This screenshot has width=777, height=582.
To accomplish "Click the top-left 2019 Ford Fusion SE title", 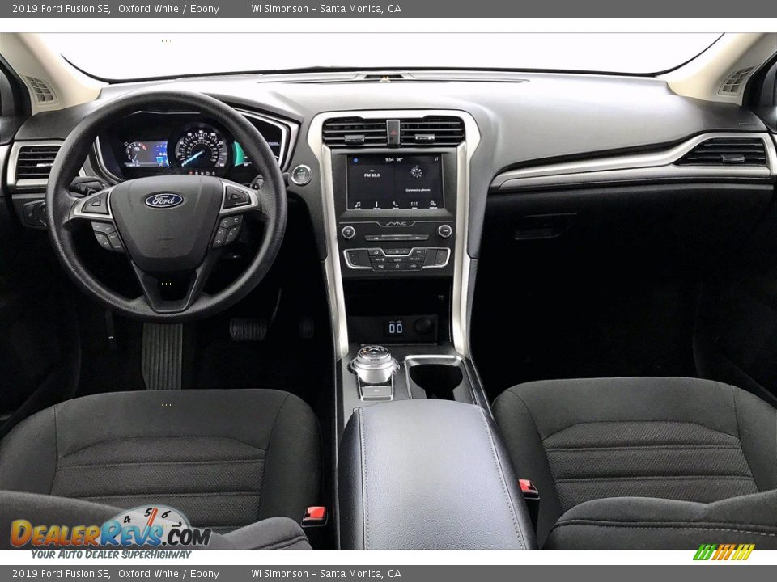I will 61,9.
